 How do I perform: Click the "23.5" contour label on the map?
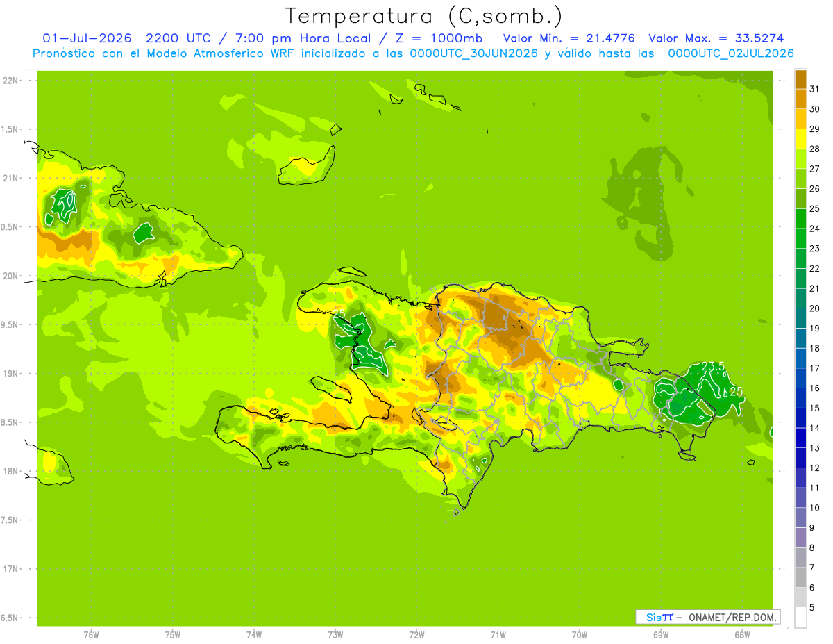(713, 366)
